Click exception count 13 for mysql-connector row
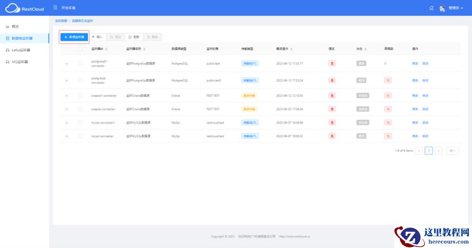472x248 pixels. [x=388, y=136]
